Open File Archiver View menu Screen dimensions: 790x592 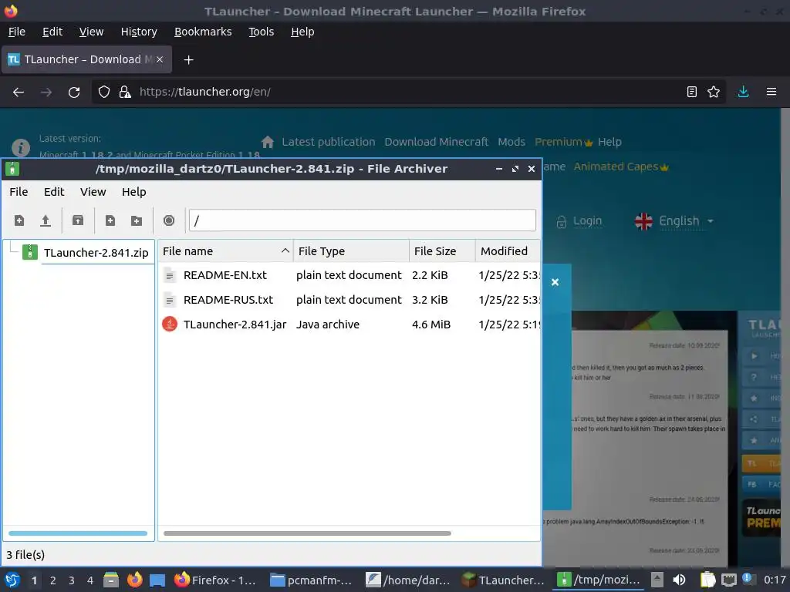(93, 192)
